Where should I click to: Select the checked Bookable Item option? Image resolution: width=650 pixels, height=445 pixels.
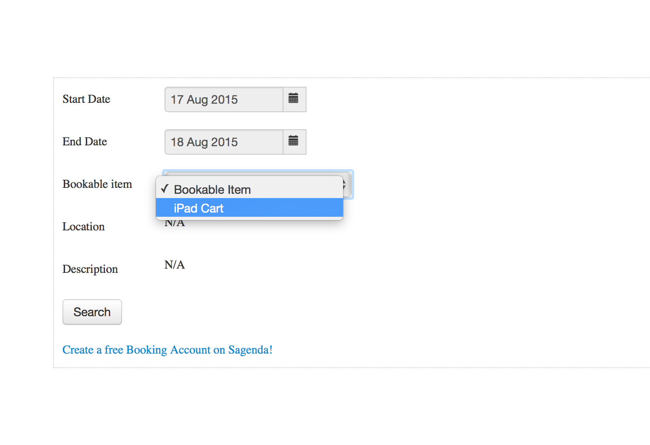click(212, 190)
